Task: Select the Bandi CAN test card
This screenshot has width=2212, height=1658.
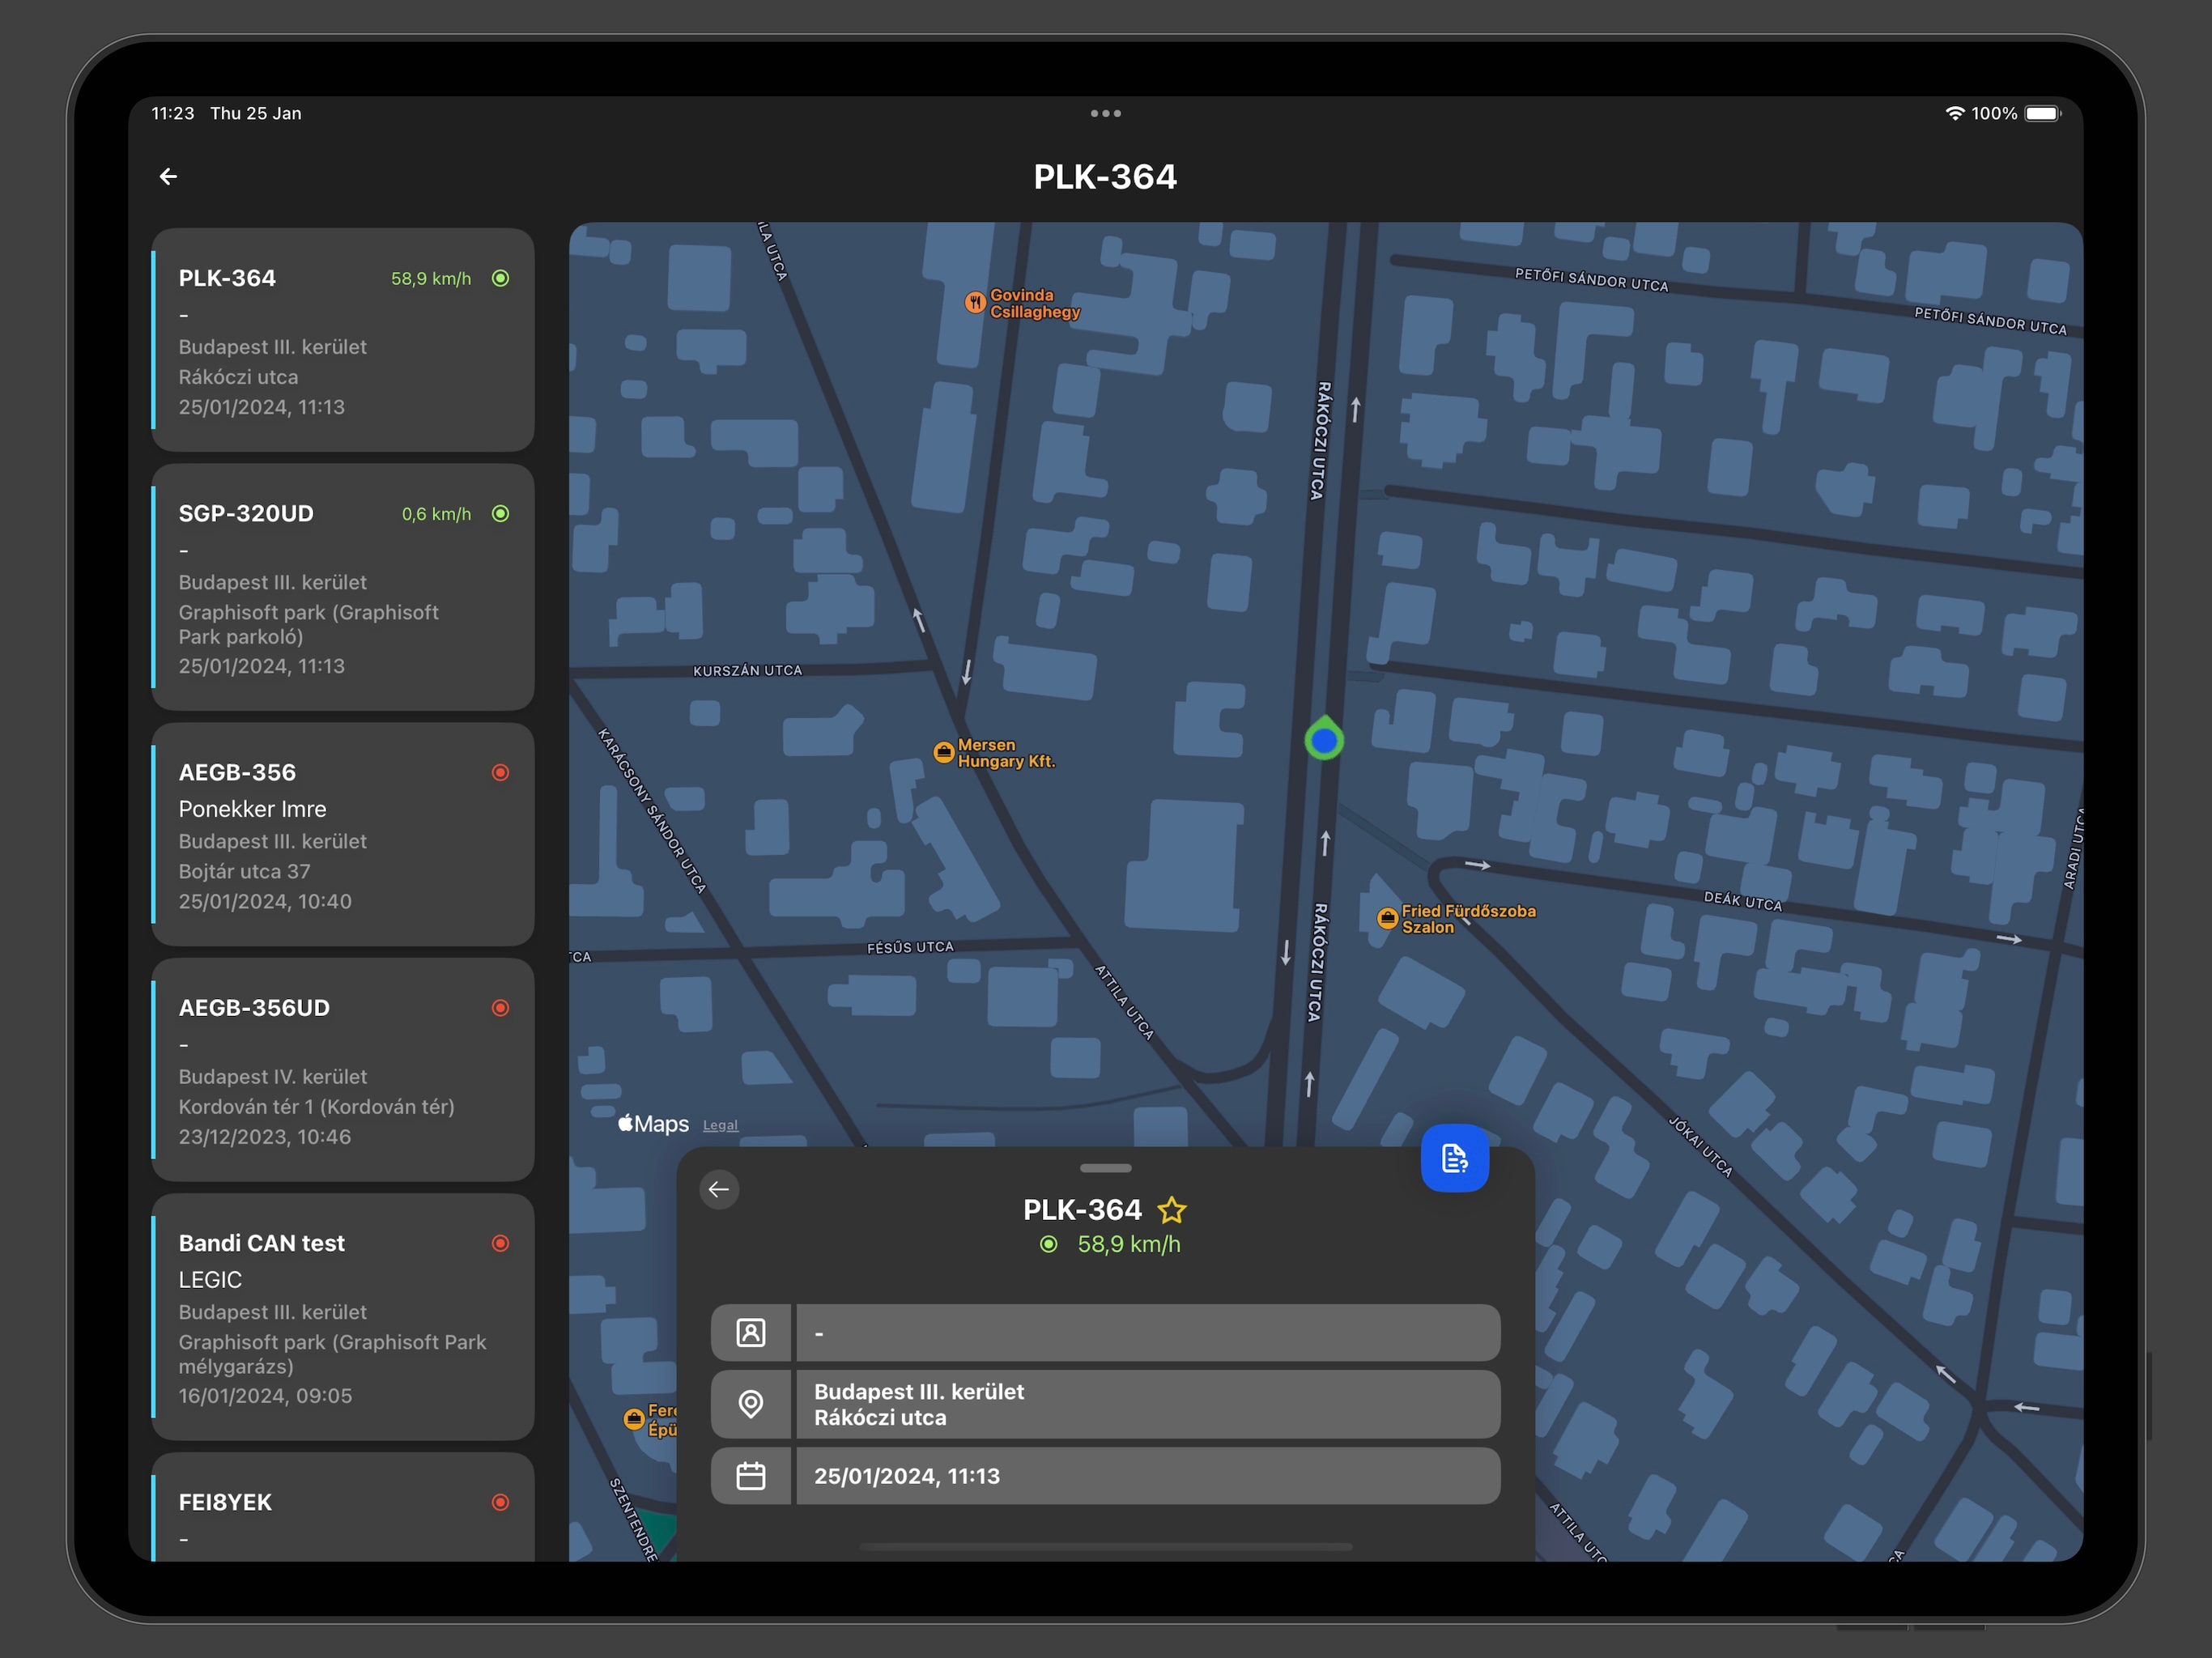Action: 343,1317
